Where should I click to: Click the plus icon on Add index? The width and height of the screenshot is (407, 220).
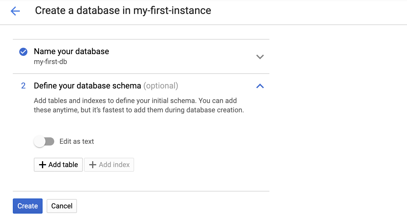(93, 165)
